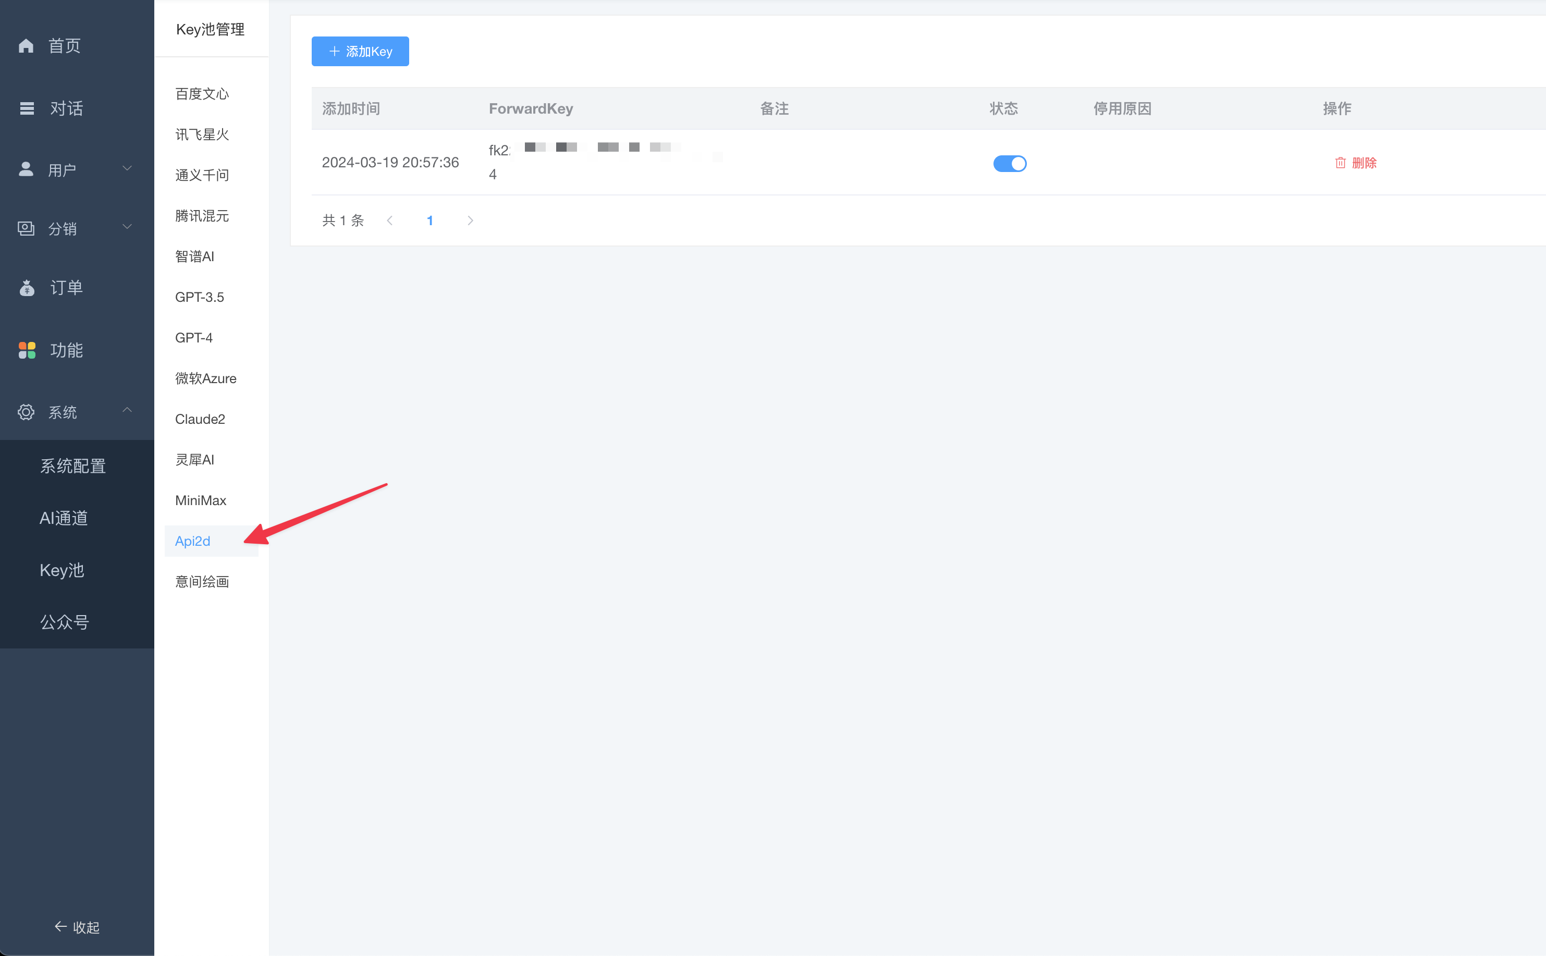
Task: Click the user silhouette icon for 用户
Action: pos(26,169)
